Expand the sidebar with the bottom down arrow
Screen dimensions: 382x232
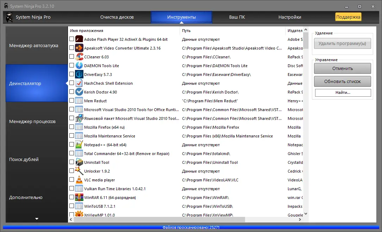click(37, 219)
